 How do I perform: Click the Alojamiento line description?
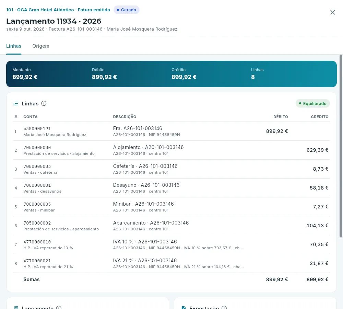(x=148, y=147)
